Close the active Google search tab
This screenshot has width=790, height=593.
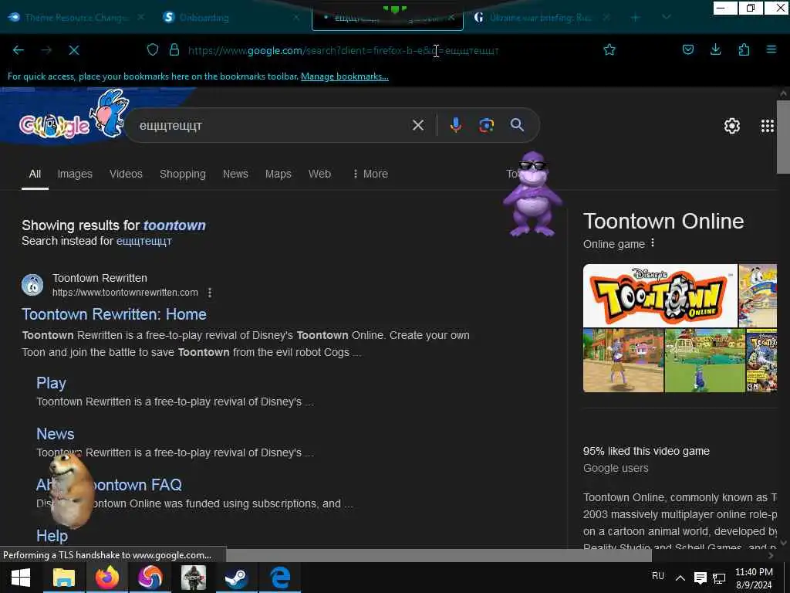451,17
